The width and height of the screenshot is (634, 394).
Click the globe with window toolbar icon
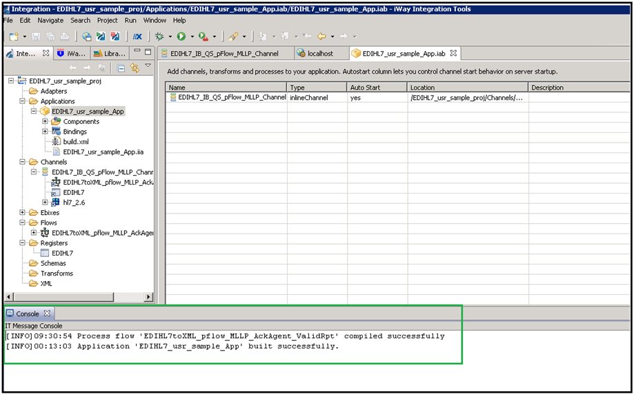click(x=86, y=37)
